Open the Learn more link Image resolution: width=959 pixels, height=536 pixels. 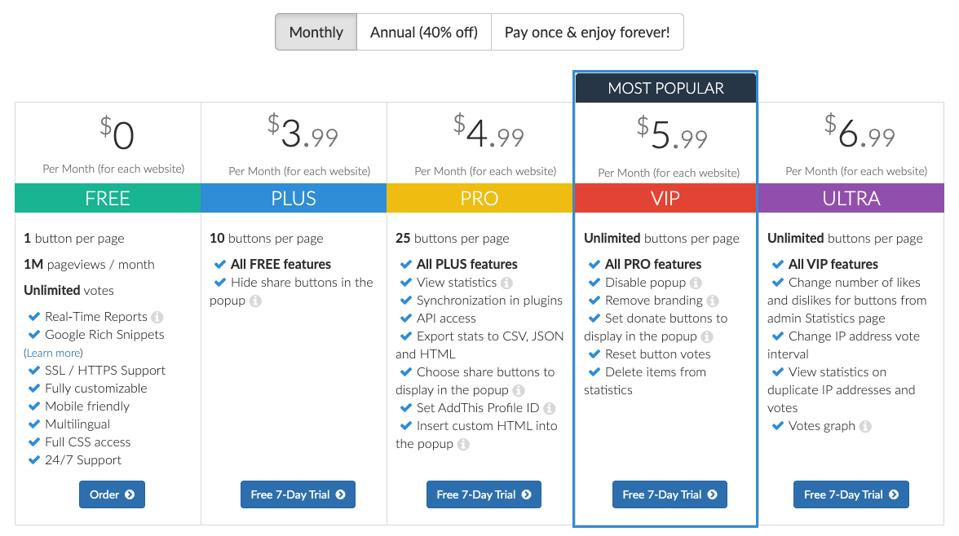53,353
